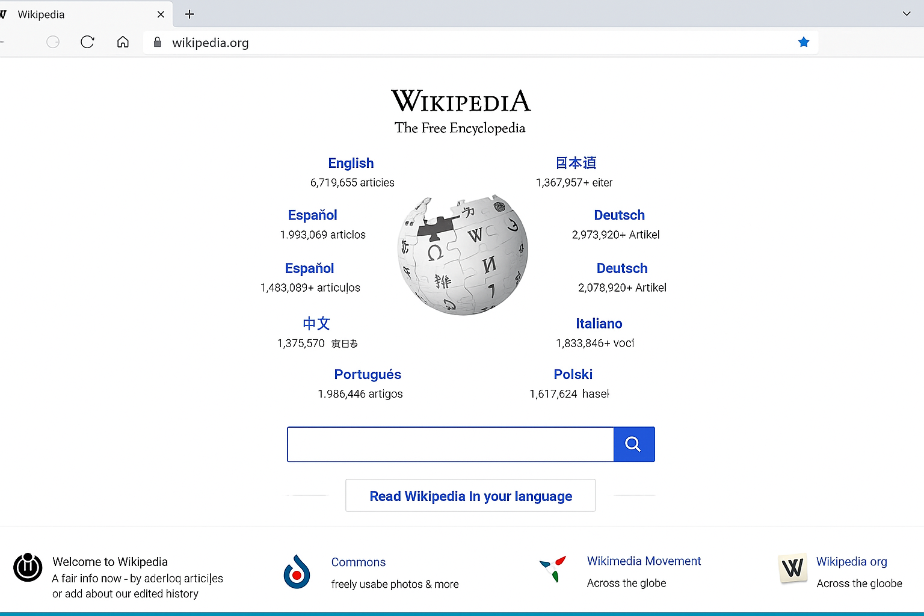Open the English Wikipedia link

click(351, 163)
